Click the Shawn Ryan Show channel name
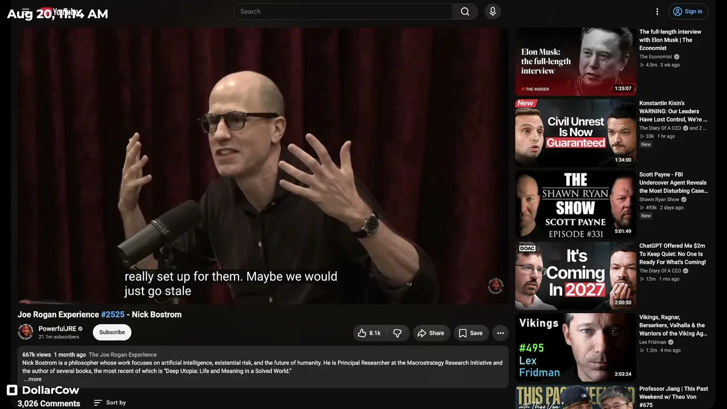The image size is (727, 409). click(x=659, y=199)
